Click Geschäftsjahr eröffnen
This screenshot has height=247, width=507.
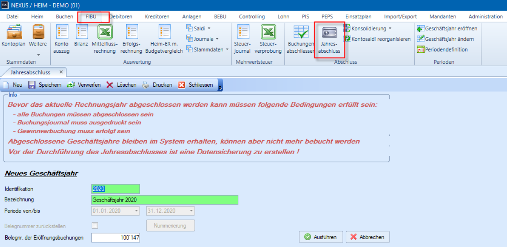(x=447, y=29)
